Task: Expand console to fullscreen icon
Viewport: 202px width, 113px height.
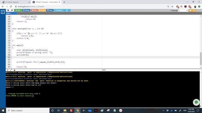Action: 11,70
